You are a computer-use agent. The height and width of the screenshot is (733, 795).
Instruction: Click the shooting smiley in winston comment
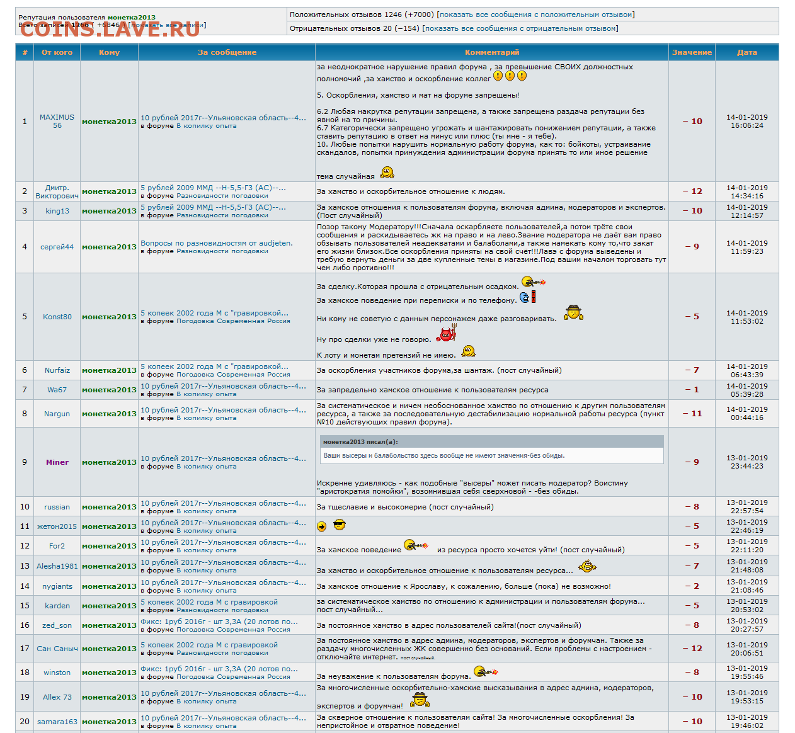(486, 672)
